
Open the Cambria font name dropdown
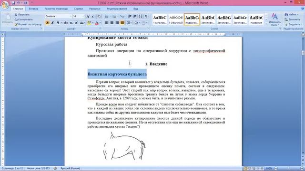71,16
